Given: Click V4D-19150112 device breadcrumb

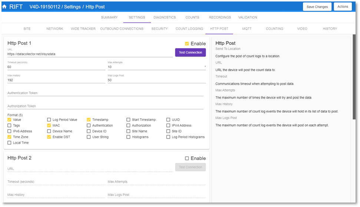Looking at the screenshot, I should 45,7.
